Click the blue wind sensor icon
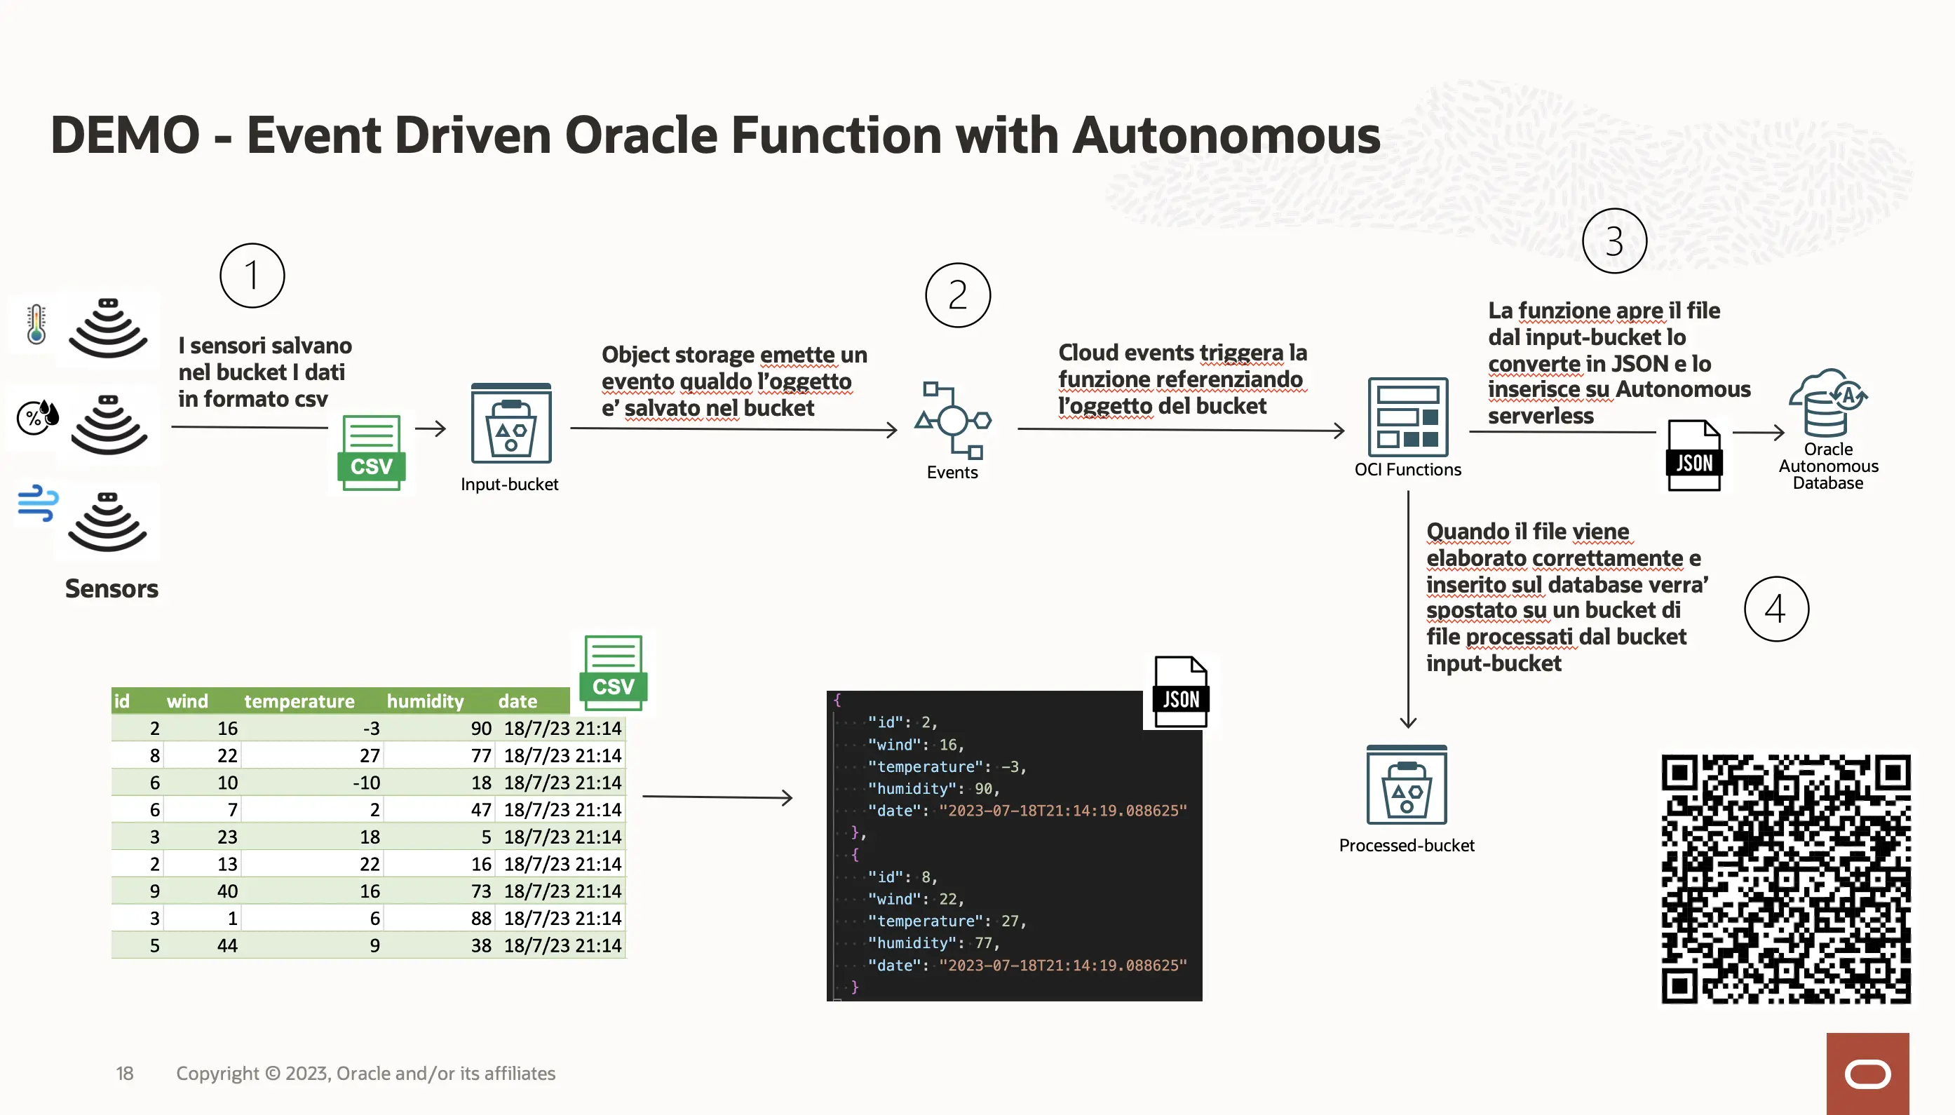 pos(38,503)
